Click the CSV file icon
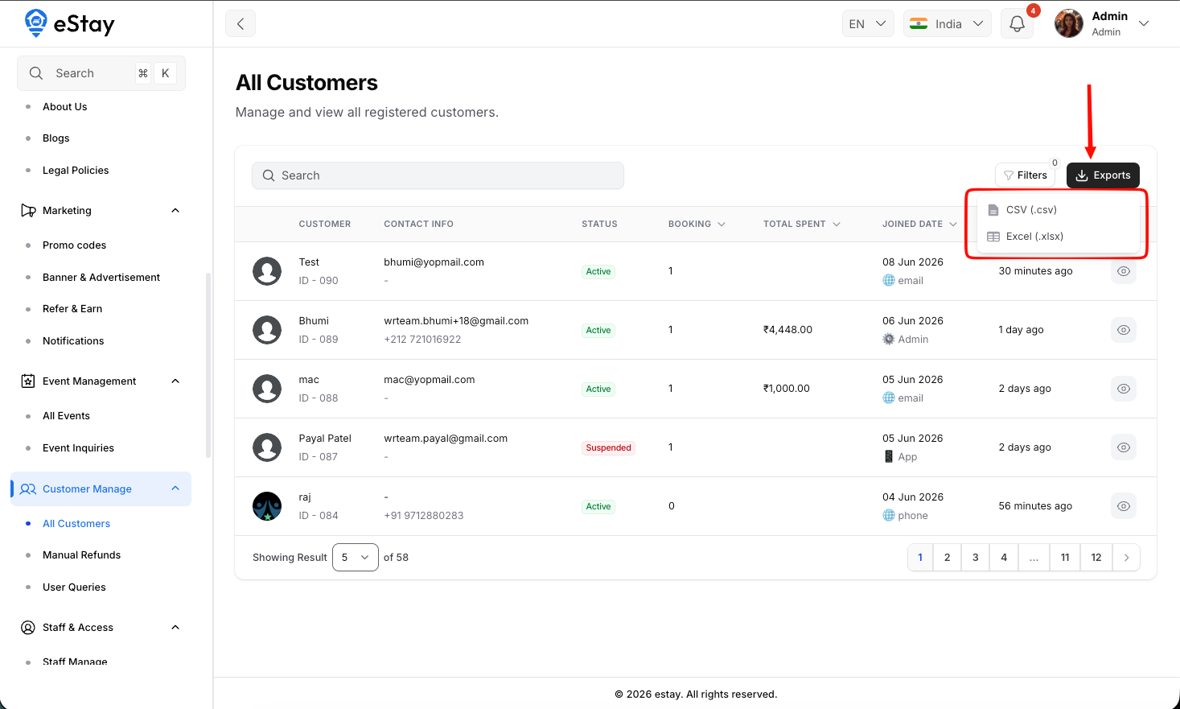Image resolution: width=1180 pixels, height=709 pixels. (x=993, y=210)
